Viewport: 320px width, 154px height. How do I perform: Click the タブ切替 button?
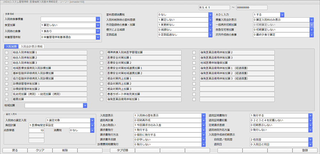click(x=122, y=150)
